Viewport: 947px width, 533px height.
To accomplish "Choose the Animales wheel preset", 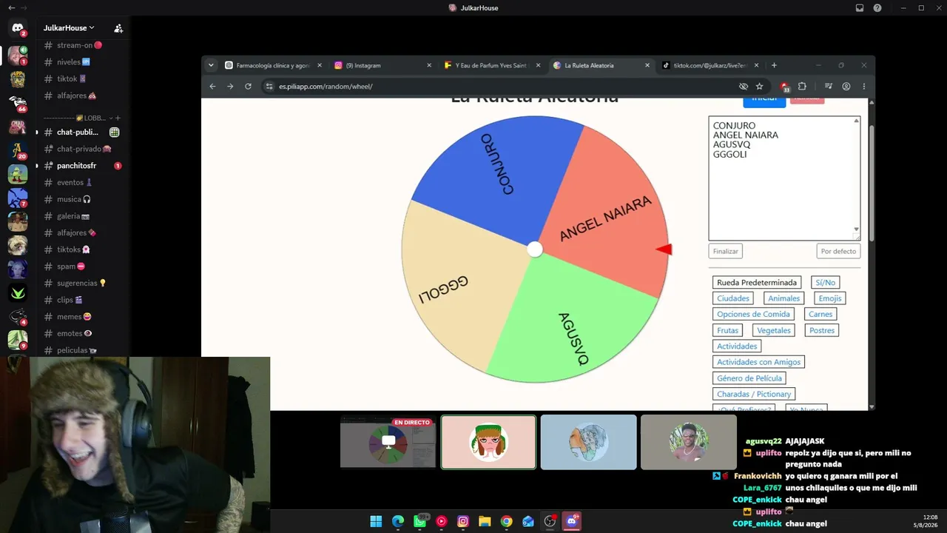I will pos(783,298).
